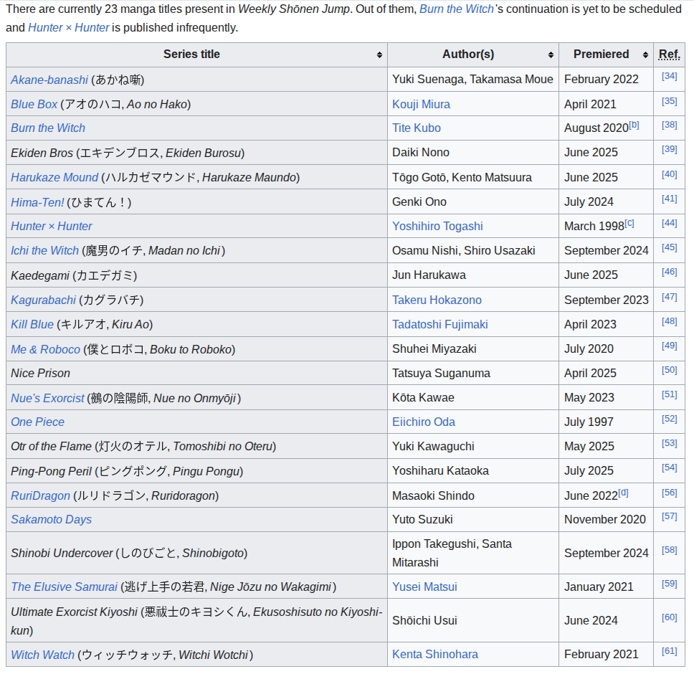Select the Nice Prison title cell
The width and height of the screenshot is (694, 674).
(196, 373)
